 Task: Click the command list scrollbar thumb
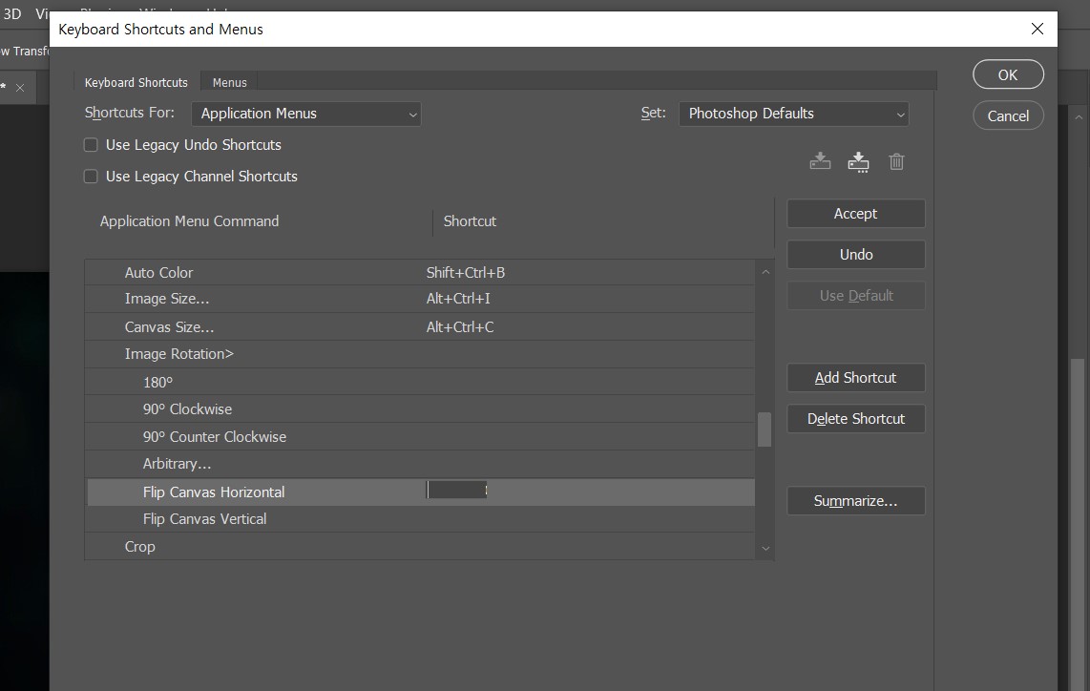765,429
